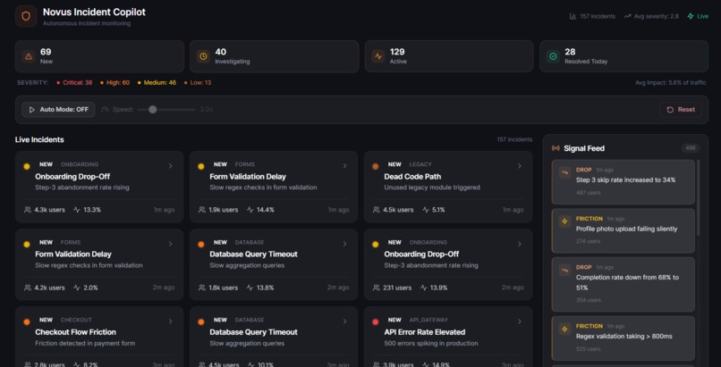This screenshot has width=721, height=367.
Task: Click the lightning Live status icon
Action: click(691, 16)
